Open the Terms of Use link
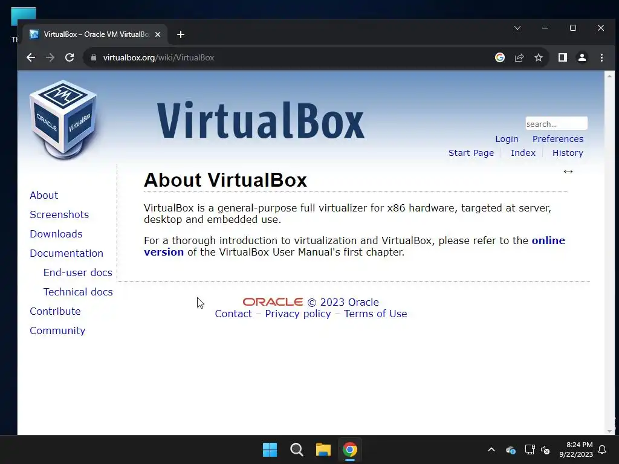This screenshot has height=464, width=619. pyautogui.click(x=375, y=314)
